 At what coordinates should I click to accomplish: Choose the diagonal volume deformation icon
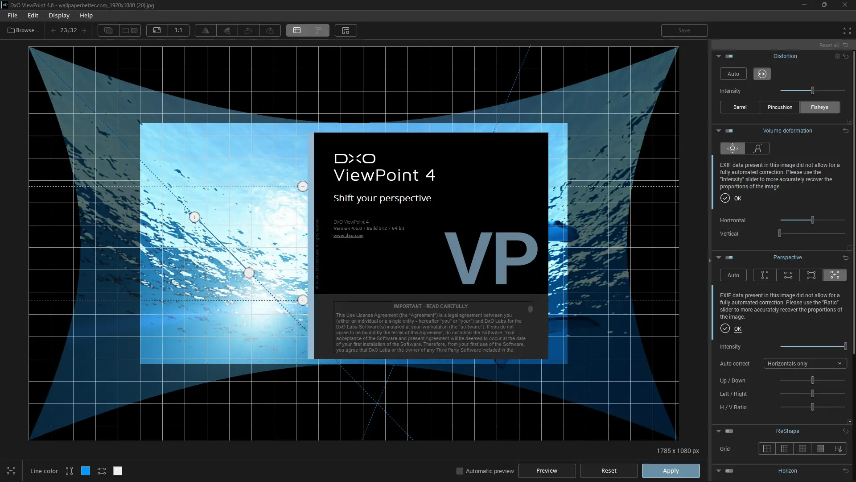757,148
